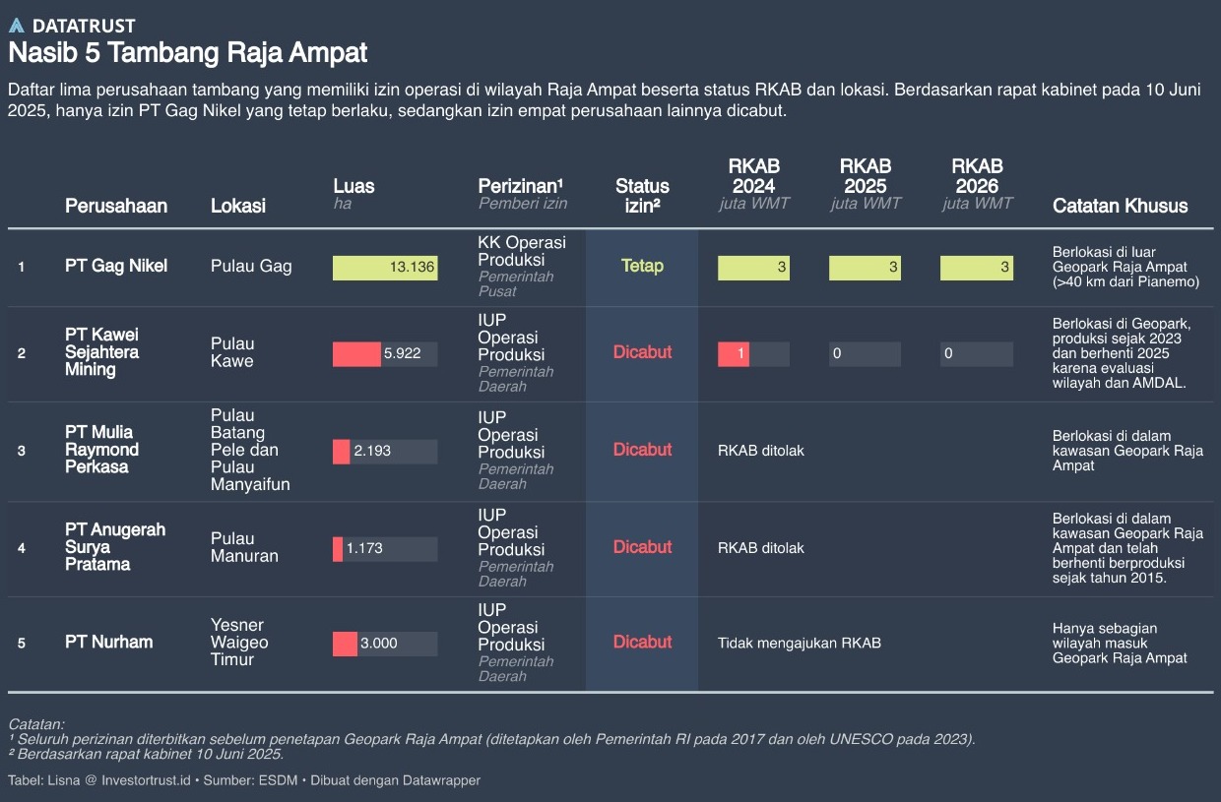
Task: Click the red 5.922 area bar
Action: (356, 353)
